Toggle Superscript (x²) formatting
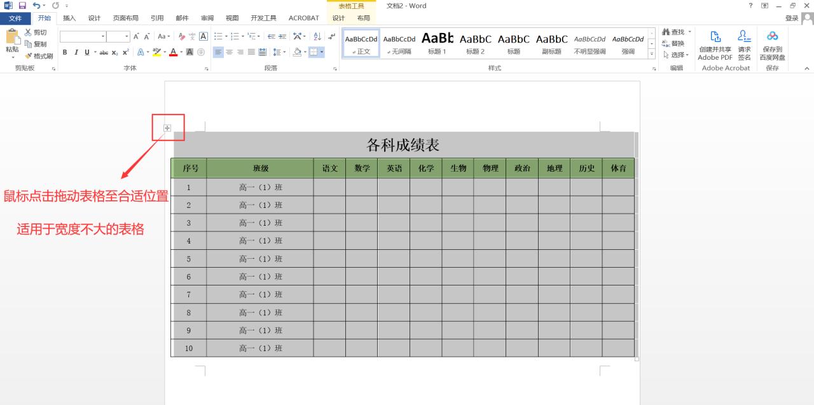Viewport: 814px width, 405px height. coord(126,52)
